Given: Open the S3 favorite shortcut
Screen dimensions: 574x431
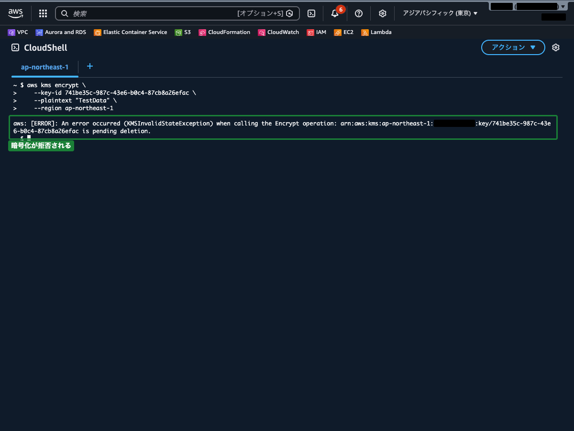Looking at the screenshot, I should pos(183,32).
